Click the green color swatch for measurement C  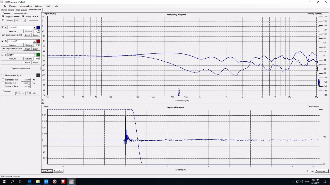click(38, 55)
